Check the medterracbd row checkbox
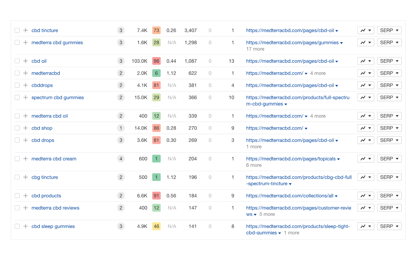The image size is (416, 260). 17,73
